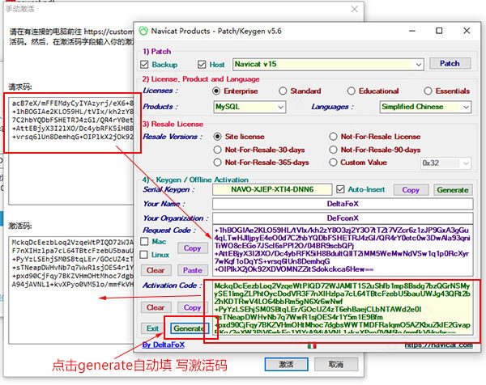Select Not-For-Resale-30-days resale version

[x=218, y=150]
